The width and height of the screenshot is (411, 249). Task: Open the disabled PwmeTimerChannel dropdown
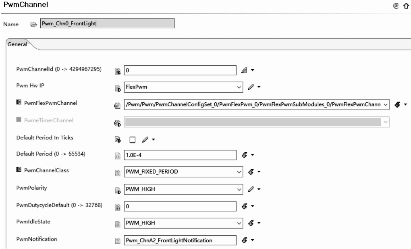tap(257, 122)
